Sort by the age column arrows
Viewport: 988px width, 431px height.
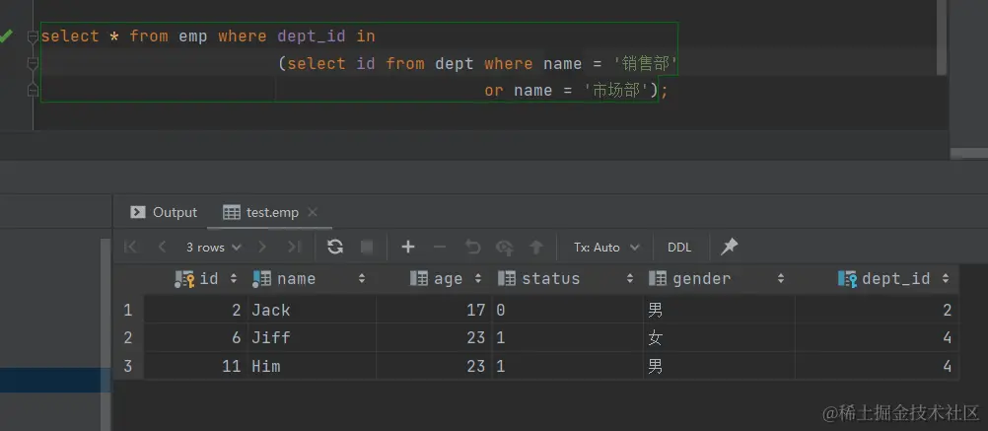click(478, 279)
